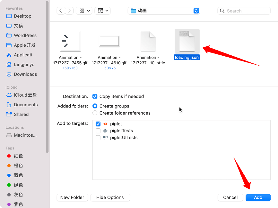The image size is (278, 208).
Task: Click the search magnifier icon
Action: [x=222, y=11]
